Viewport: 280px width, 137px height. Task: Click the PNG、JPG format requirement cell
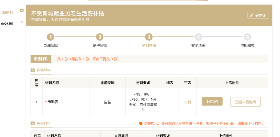point(143,102)
